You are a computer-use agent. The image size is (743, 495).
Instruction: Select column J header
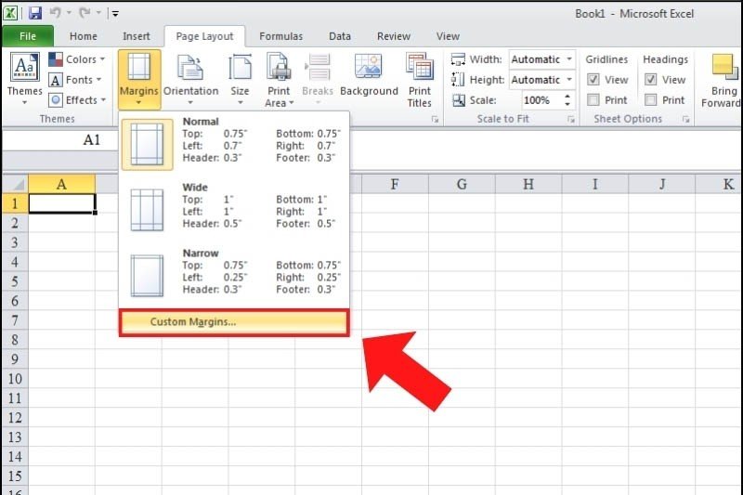662,184
